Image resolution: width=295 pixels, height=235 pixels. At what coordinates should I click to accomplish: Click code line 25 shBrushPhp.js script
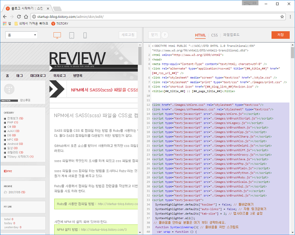click(x=209, y=164)
